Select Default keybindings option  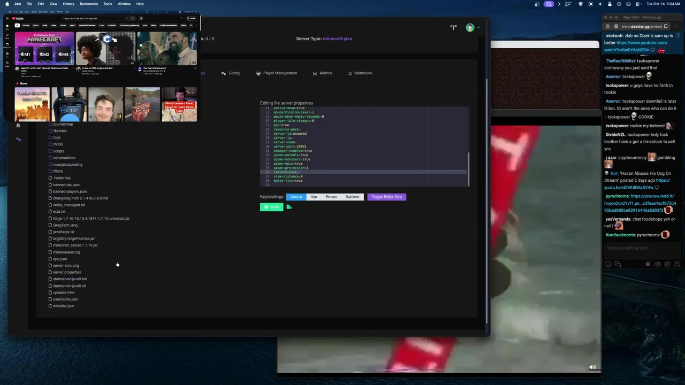click(x=296, y=197)
